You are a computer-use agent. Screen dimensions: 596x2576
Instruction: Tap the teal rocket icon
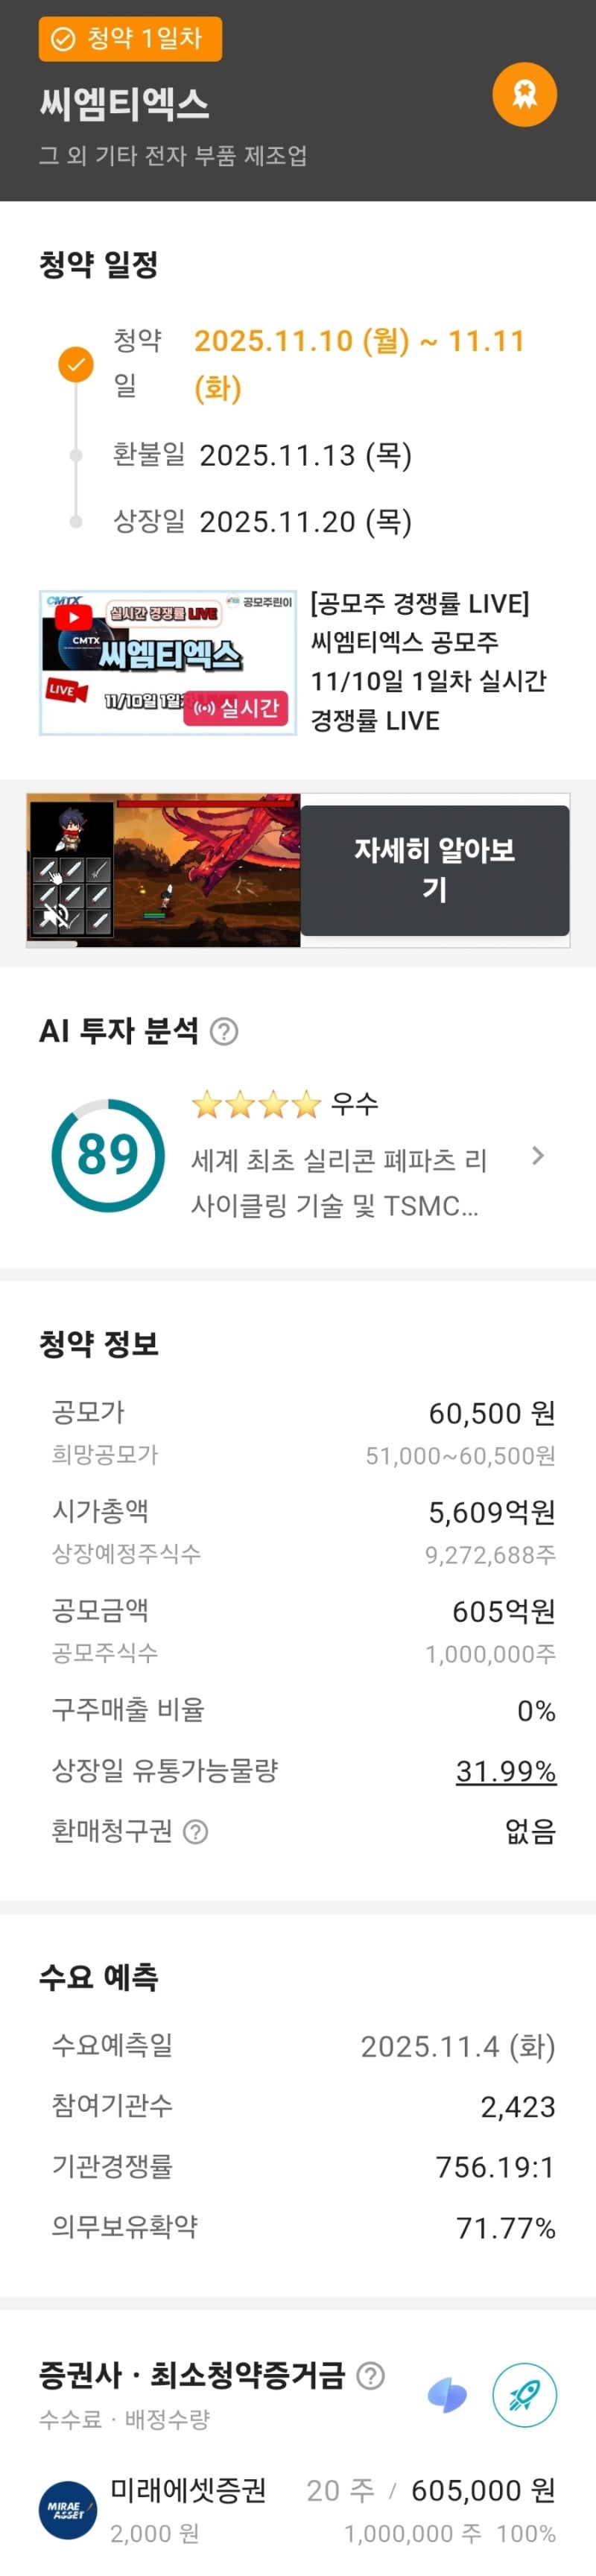pyautogui.click(x=524, y=2395)
